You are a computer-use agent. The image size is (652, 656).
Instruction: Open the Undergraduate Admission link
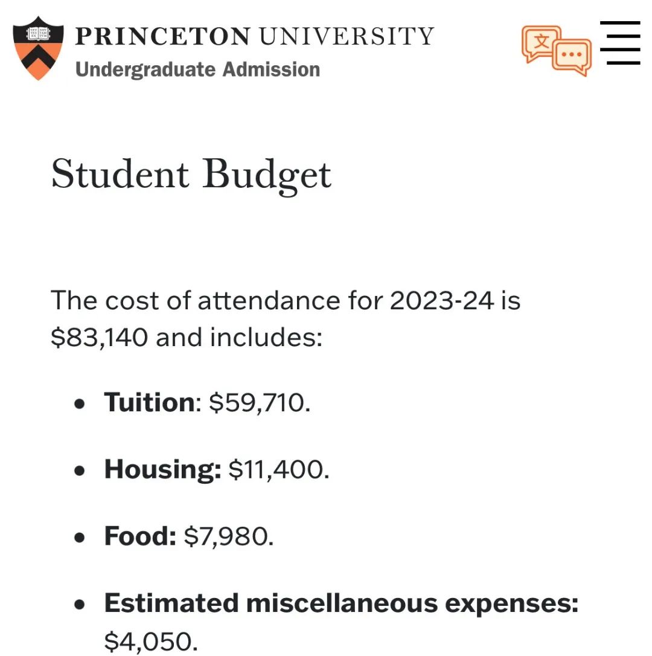tap(197, 69)
